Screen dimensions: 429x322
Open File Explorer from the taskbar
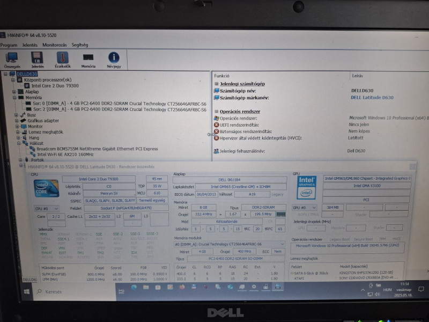tap(146, 287)
